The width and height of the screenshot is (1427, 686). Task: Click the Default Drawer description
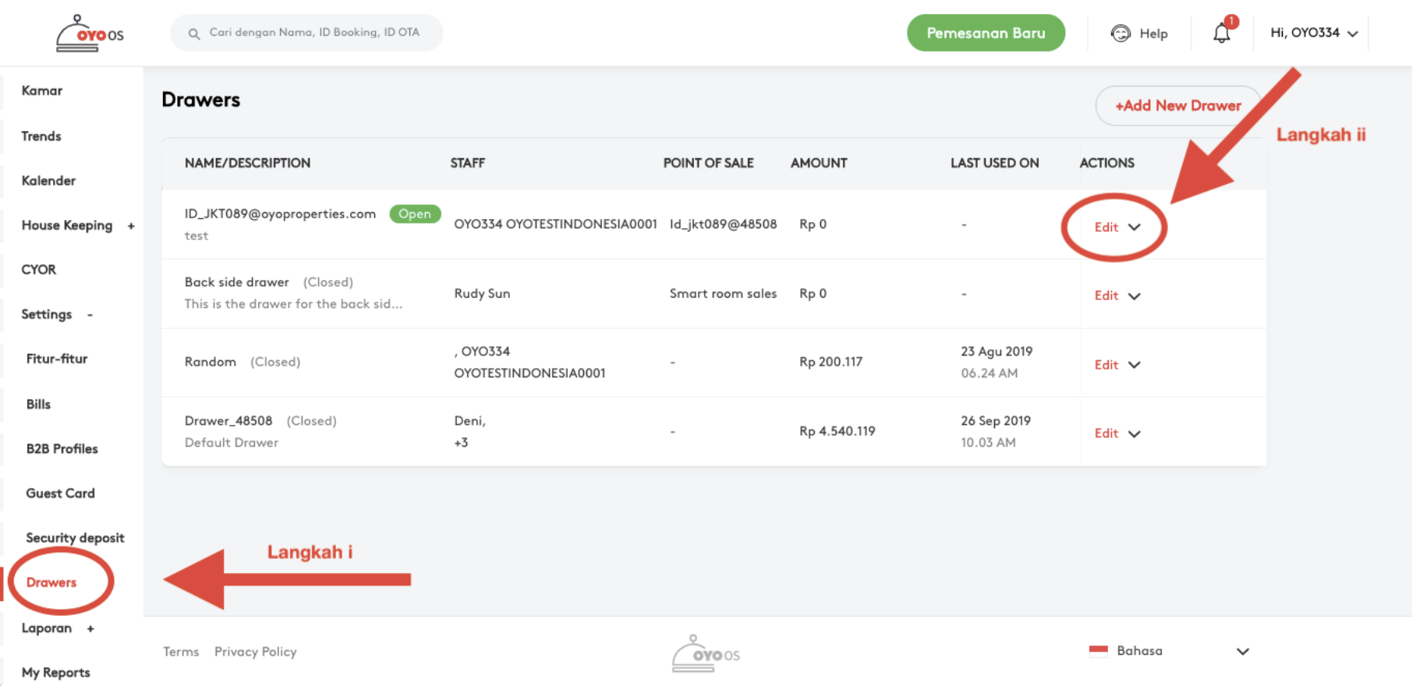click(231, 443)
